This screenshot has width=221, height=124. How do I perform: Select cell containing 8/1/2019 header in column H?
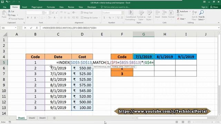tap(165, 57)
